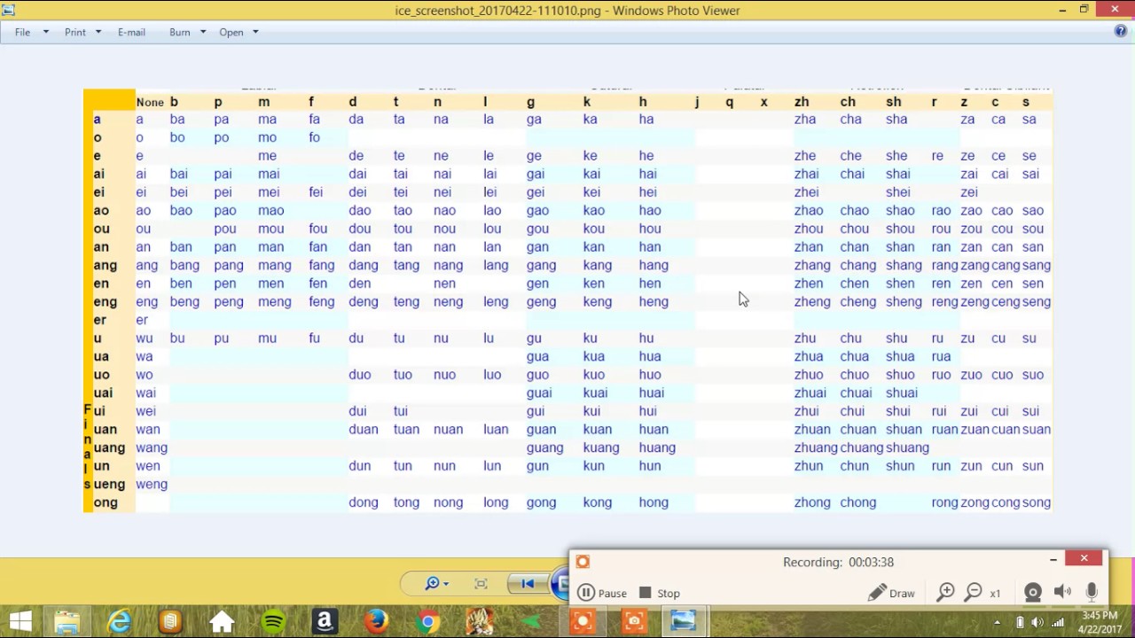Click the fit-to-window actual size button
This screenshot has width=1135, height=638.
coord(481,583)
